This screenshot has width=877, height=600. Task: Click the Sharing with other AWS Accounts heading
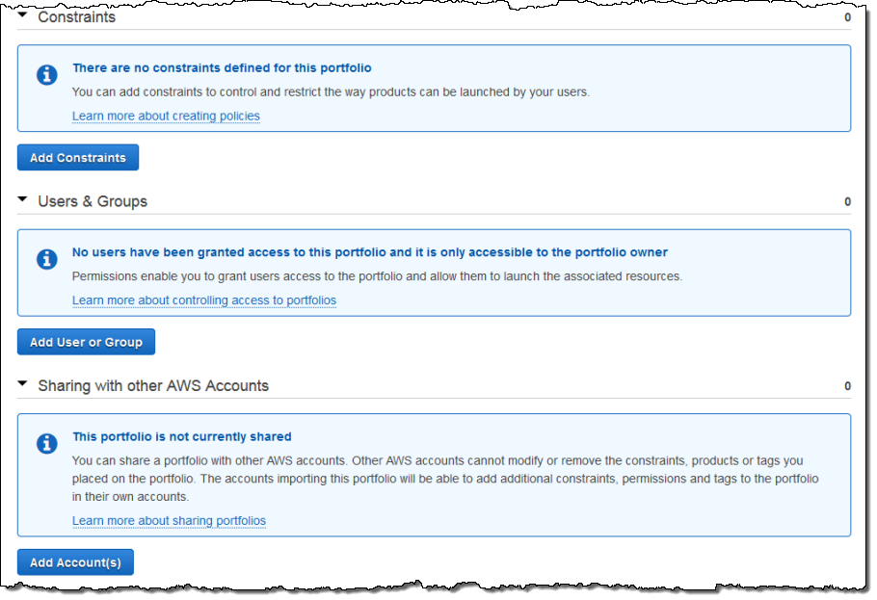click(x=153, y=385)
